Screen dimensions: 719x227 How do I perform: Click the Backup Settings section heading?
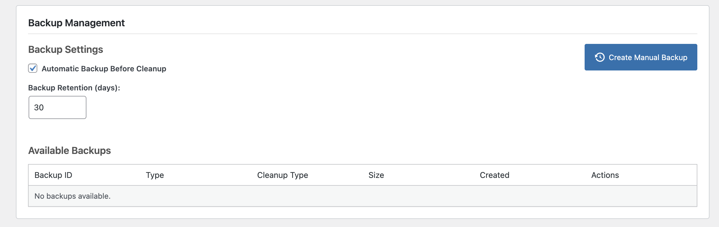66,49
